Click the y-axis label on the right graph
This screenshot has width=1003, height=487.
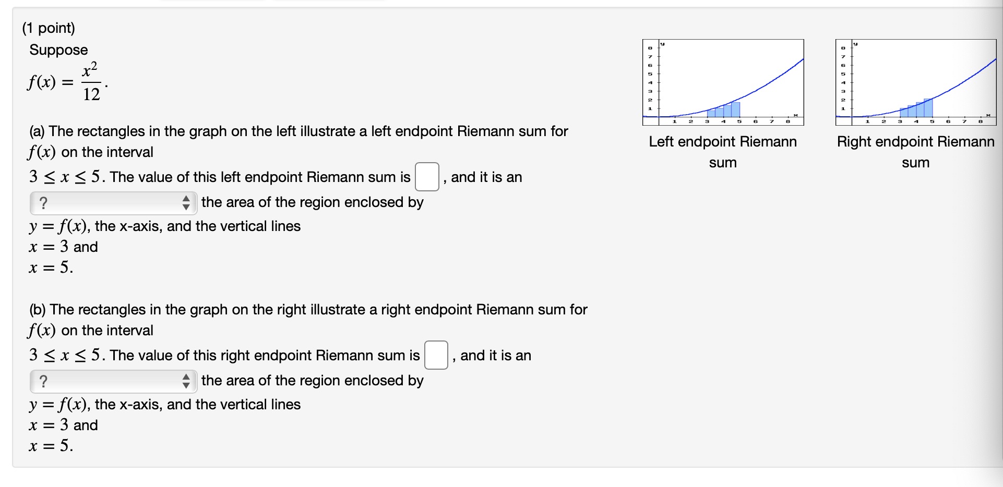click(855, 44)
